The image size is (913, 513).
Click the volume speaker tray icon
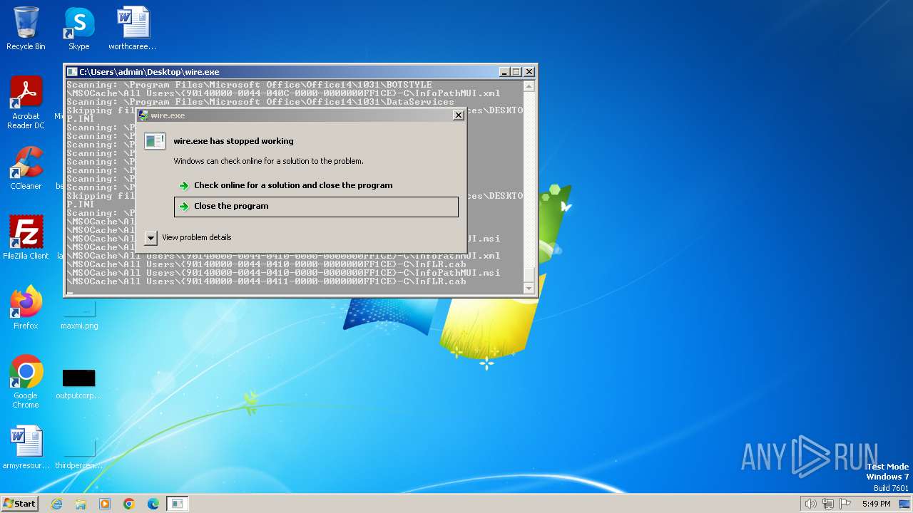[x=810, y=504]
